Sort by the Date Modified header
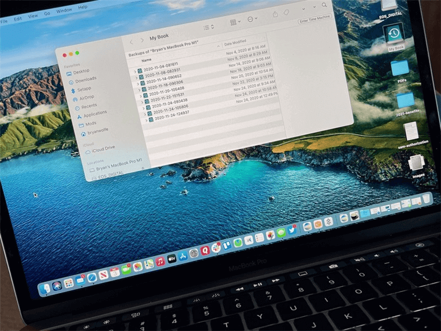 click(235, 42)
